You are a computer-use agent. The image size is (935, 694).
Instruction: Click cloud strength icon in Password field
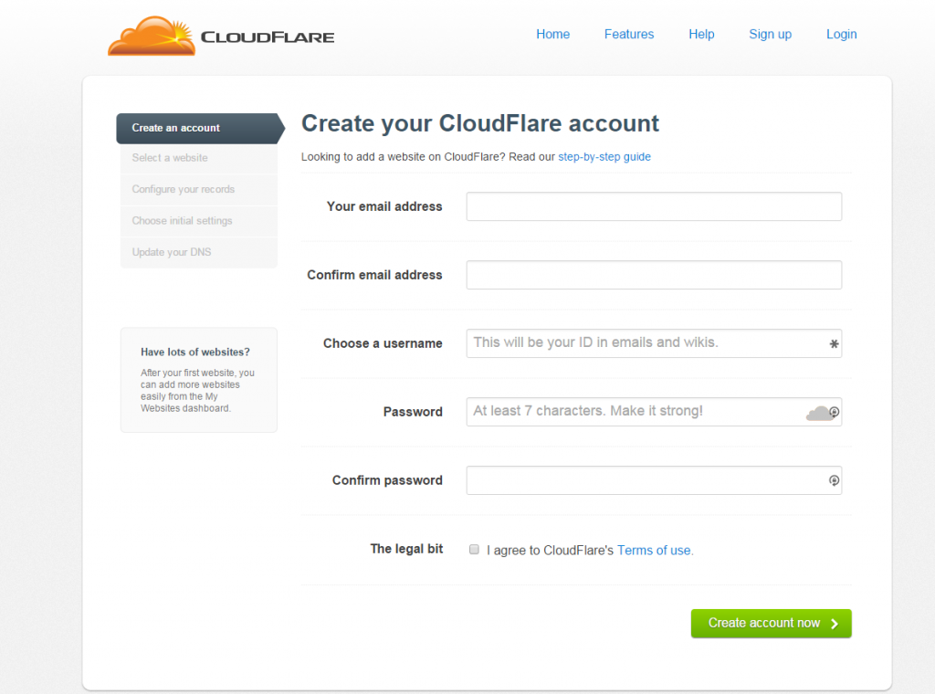click(x=818, y=413)
